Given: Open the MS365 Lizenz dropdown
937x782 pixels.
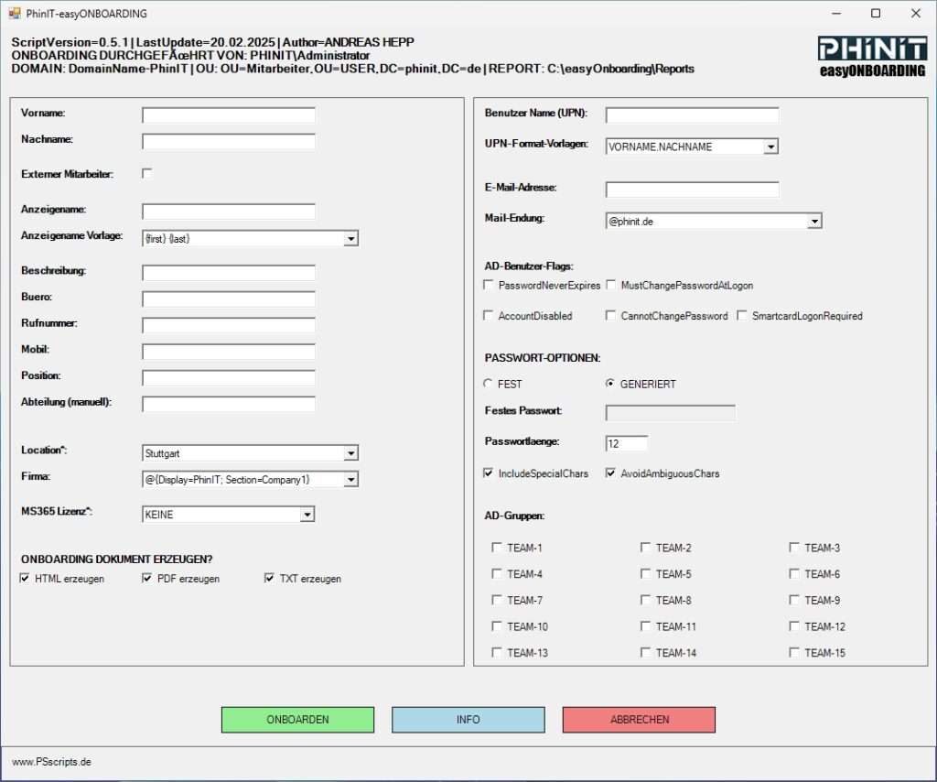Looking at the screenshot, I should tap(307, 514).
